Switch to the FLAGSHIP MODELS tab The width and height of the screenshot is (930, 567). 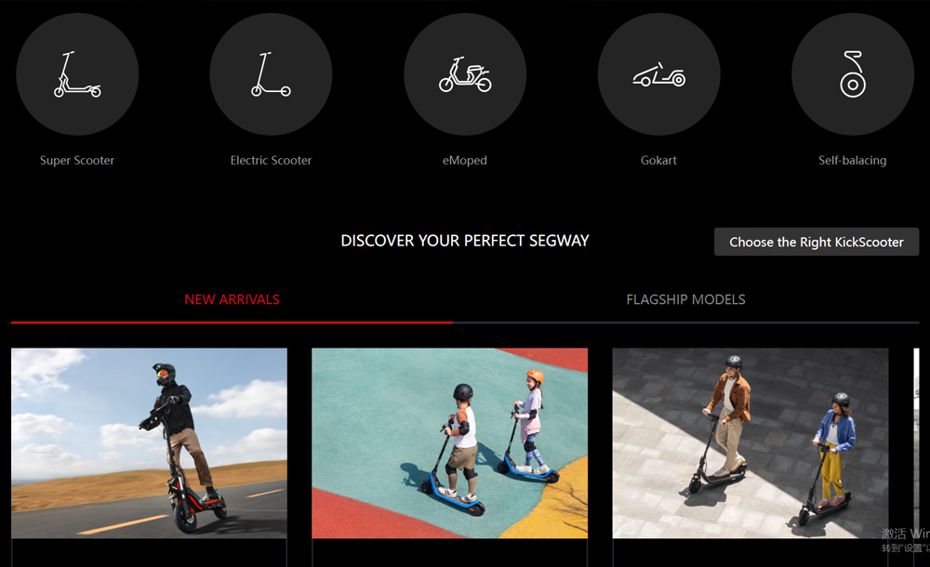point(686,299)
